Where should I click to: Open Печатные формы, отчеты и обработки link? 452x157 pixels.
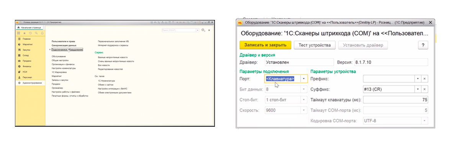pyautogui.click(x=70, y=96)
